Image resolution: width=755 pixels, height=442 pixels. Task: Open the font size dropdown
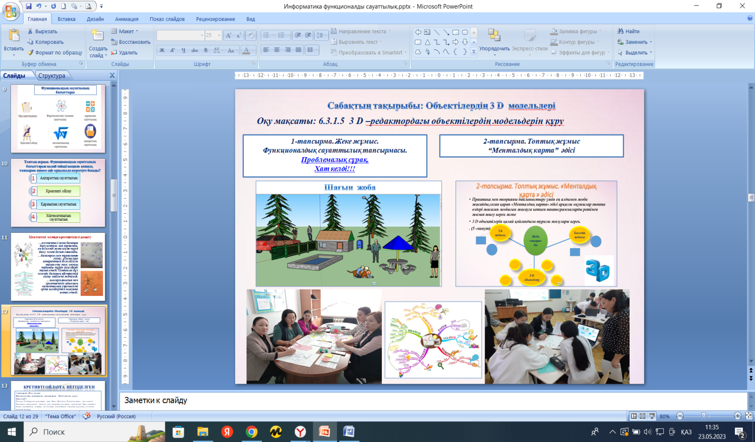pos(219,35)
